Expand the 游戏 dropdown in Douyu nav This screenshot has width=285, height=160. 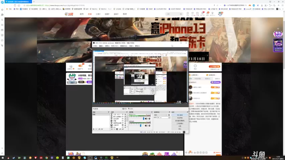coord(116,14)
